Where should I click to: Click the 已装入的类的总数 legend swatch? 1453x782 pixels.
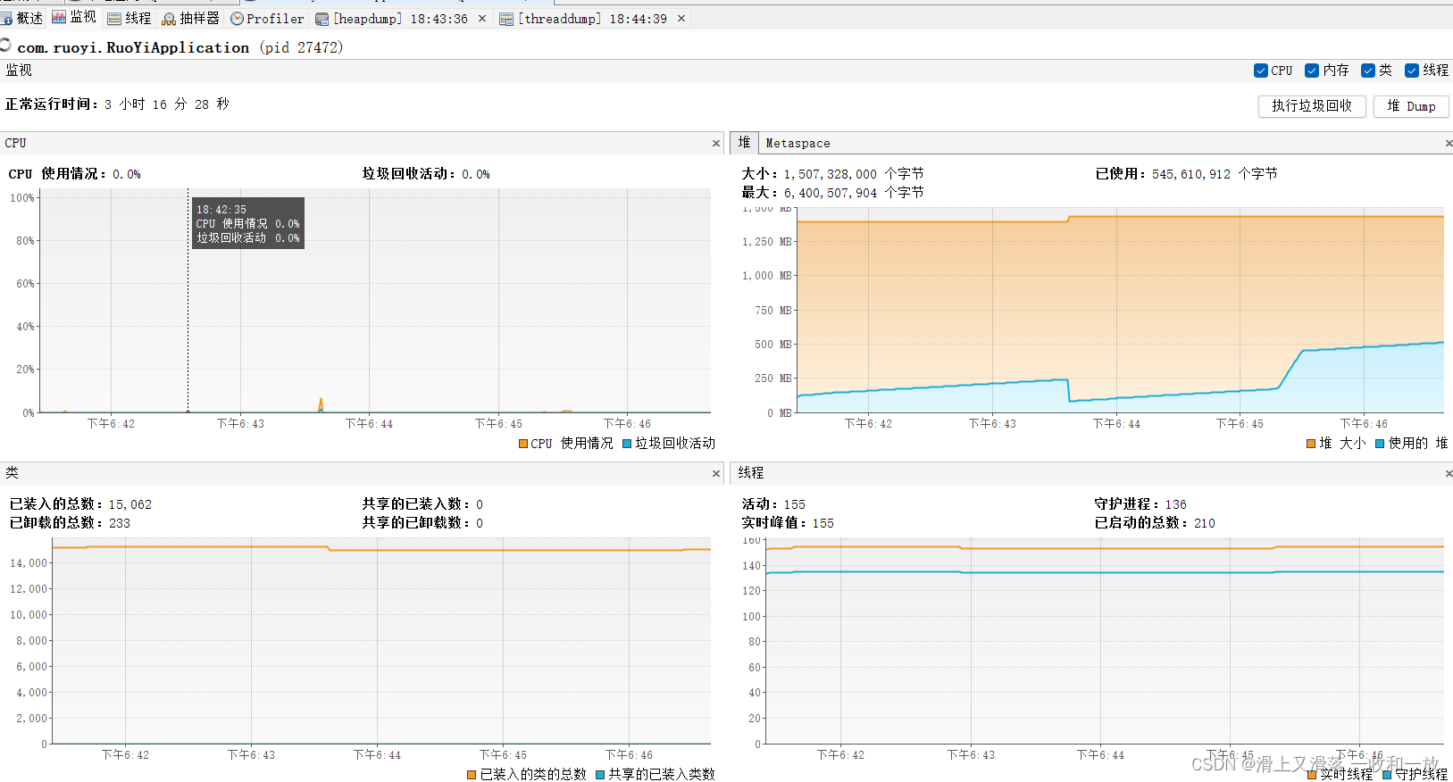pyautogui.click(x=472, y=775)
